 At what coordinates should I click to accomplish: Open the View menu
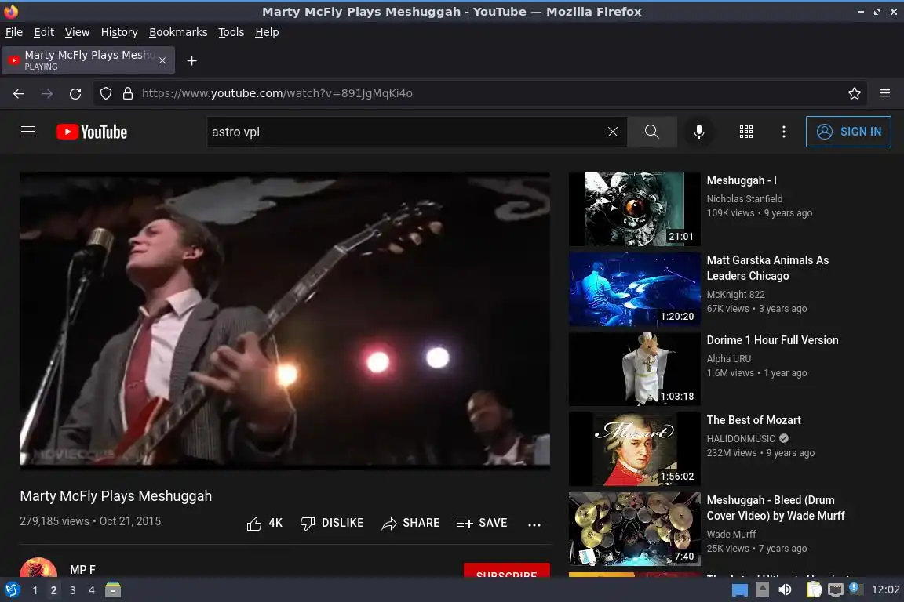click(x=77, y=32)
